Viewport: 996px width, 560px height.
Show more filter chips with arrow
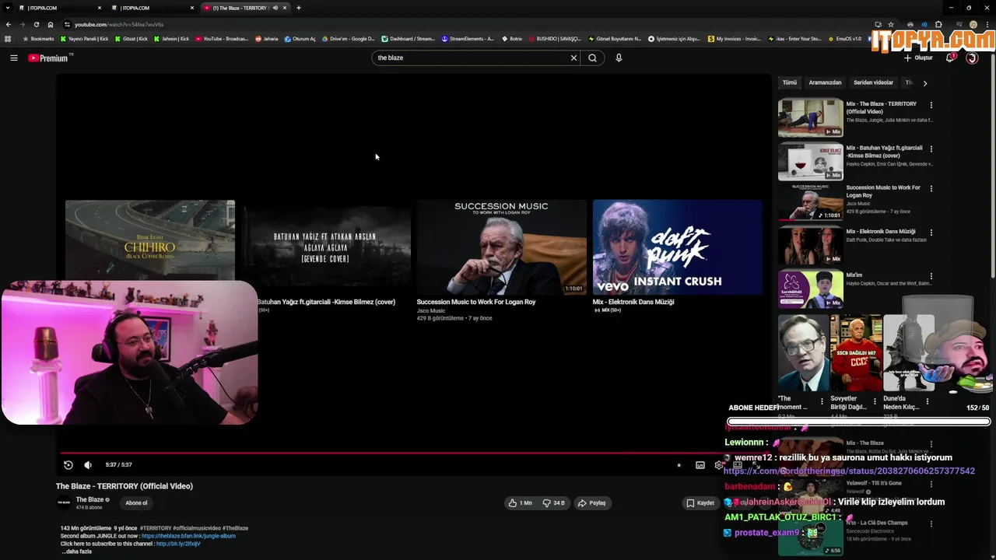click(x=924, y=82)
